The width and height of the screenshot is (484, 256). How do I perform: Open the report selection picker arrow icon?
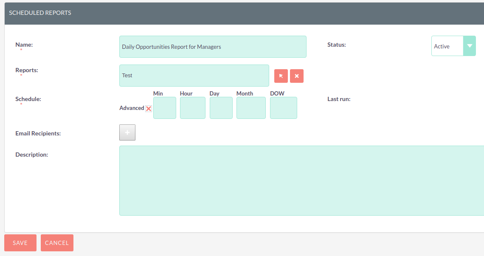click(281, 76)
